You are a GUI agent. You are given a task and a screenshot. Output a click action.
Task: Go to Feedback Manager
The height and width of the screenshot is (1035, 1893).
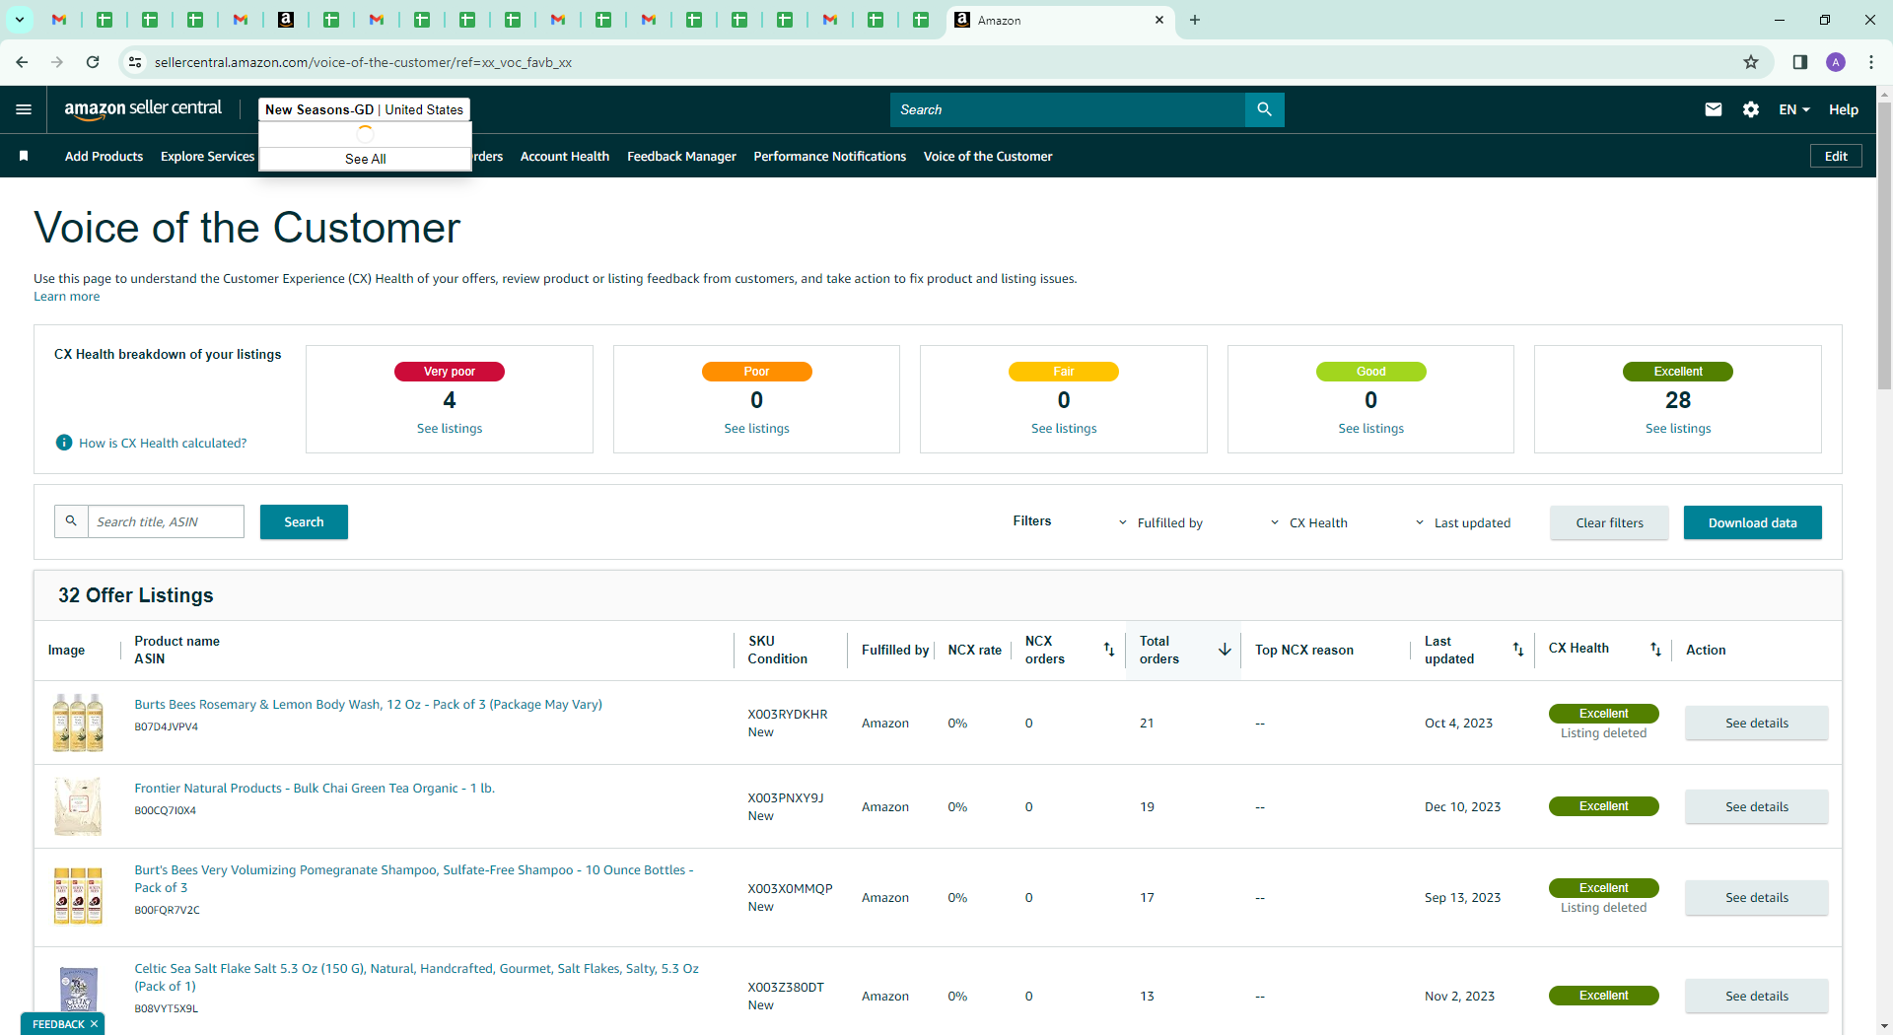pyautogui.click(x=681, y=156)
